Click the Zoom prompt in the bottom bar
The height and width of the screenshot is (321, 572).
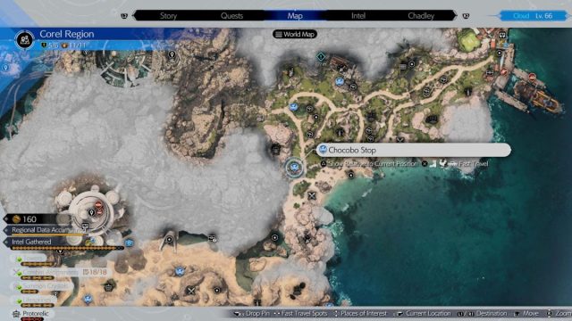[559, 313]
